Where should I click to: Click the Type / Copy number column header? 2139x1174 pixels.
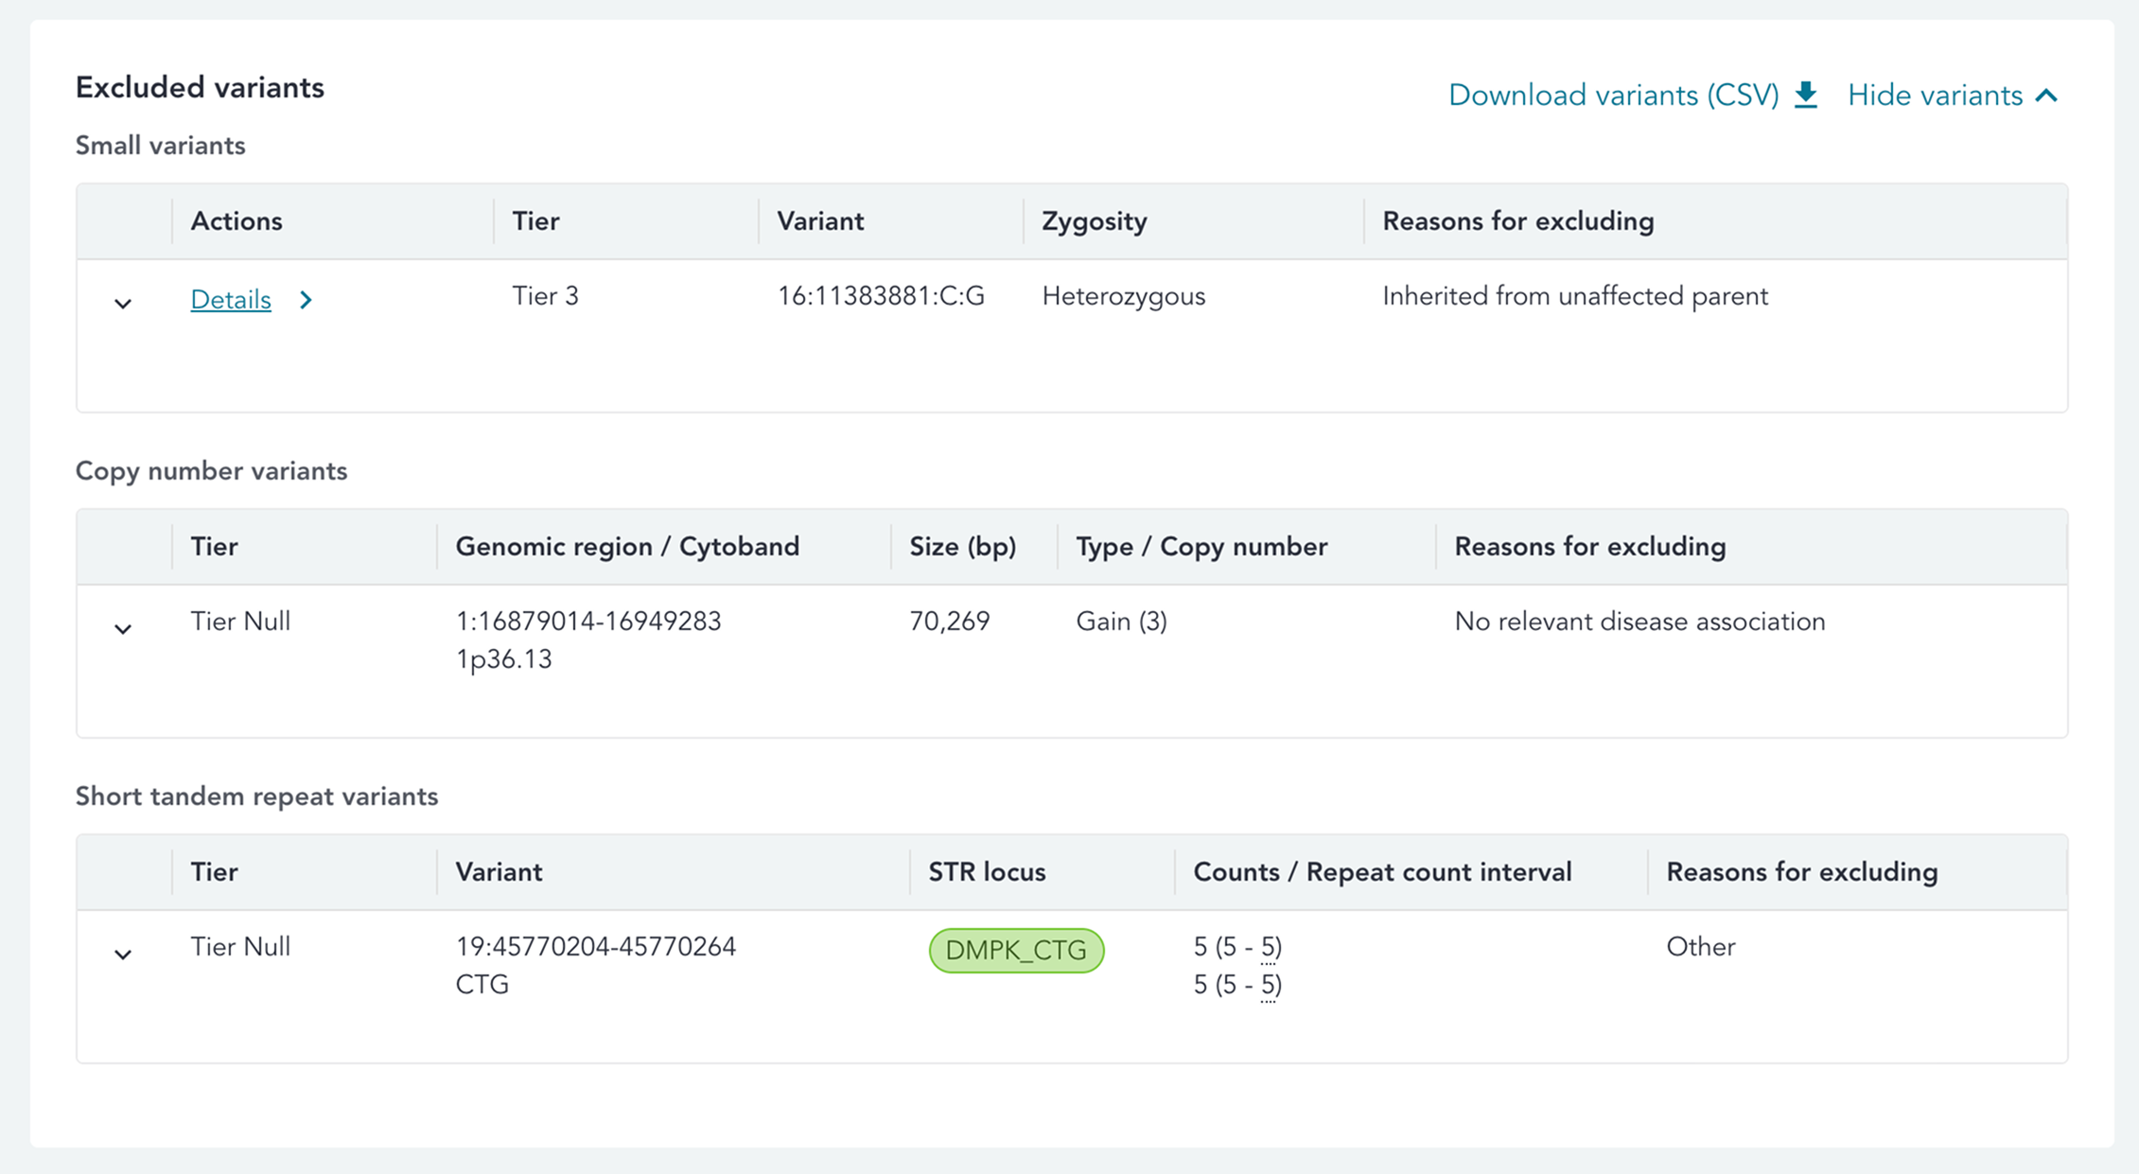pyautogui.click(x=1201, y=547)
